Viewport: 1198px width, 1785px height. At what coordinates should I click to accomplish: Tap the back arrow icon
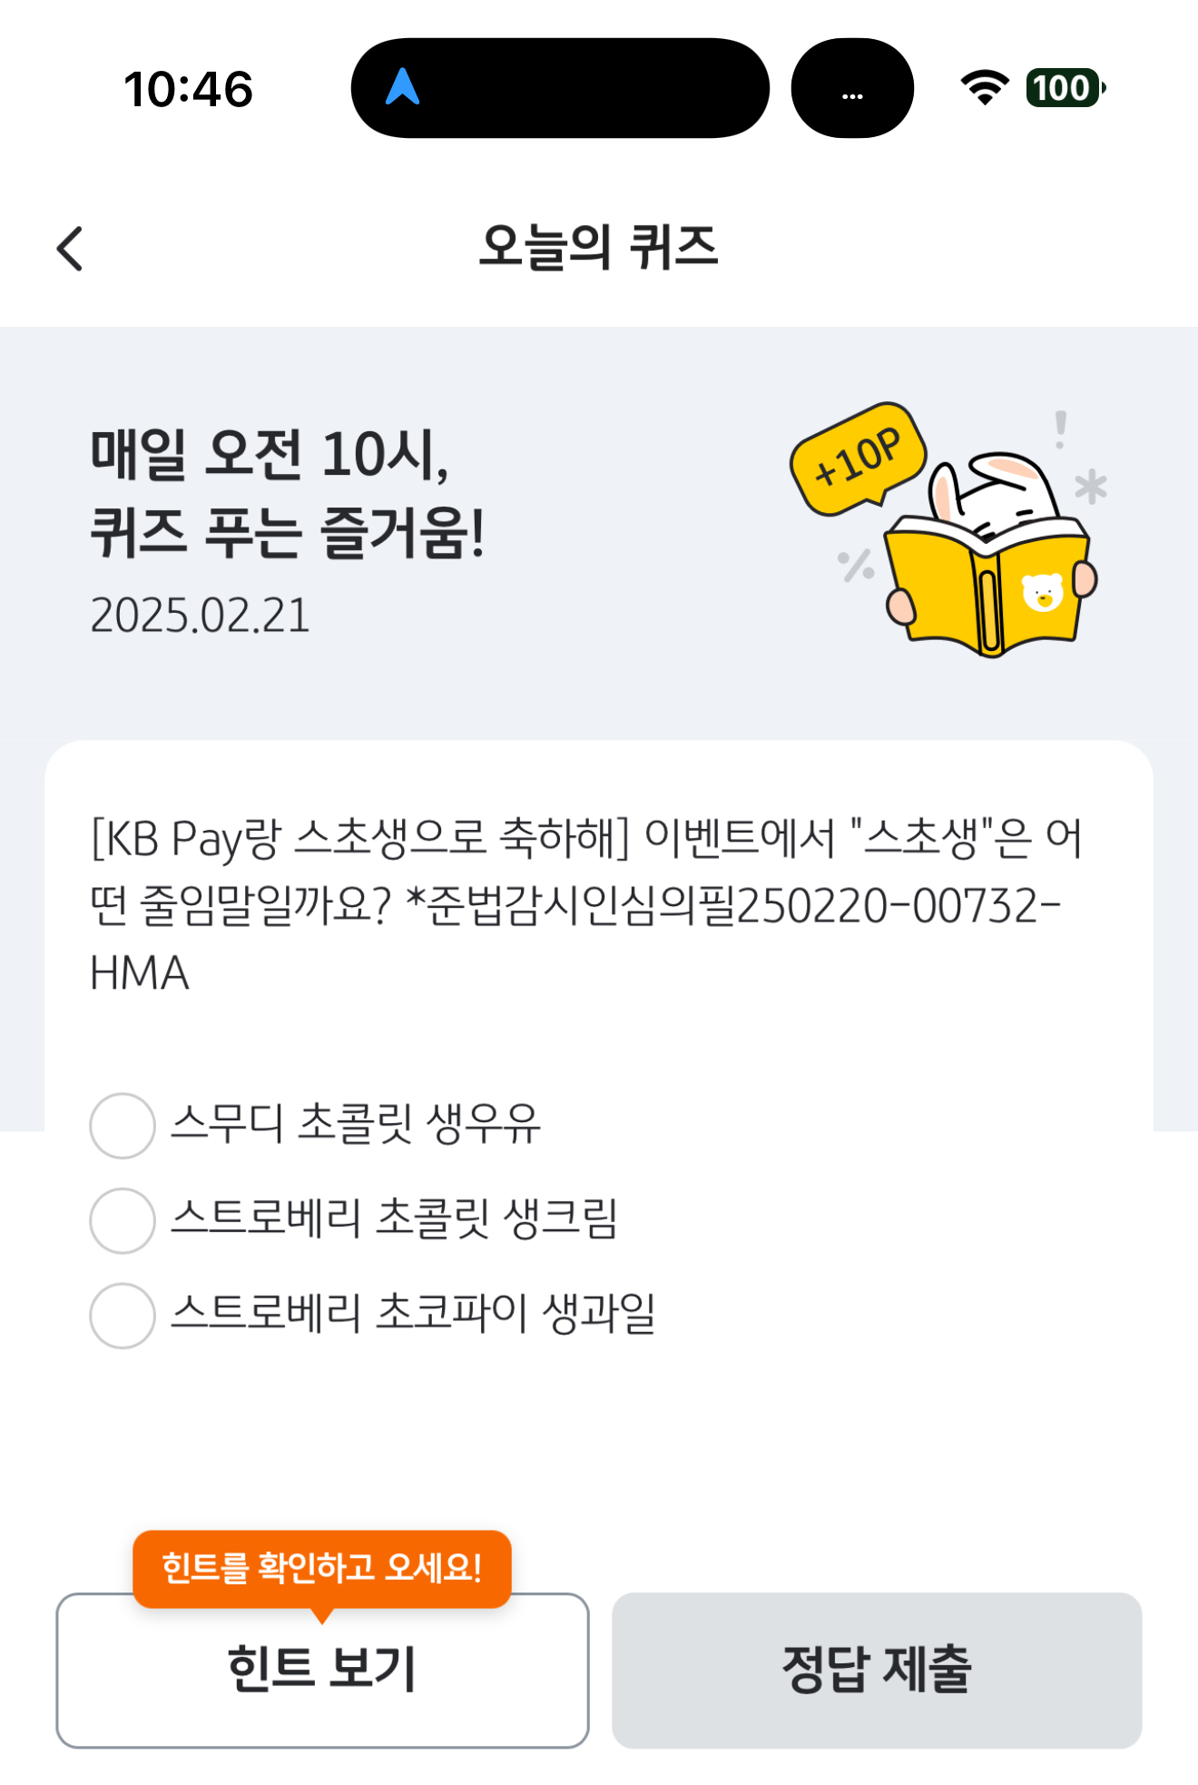point(70,249)
